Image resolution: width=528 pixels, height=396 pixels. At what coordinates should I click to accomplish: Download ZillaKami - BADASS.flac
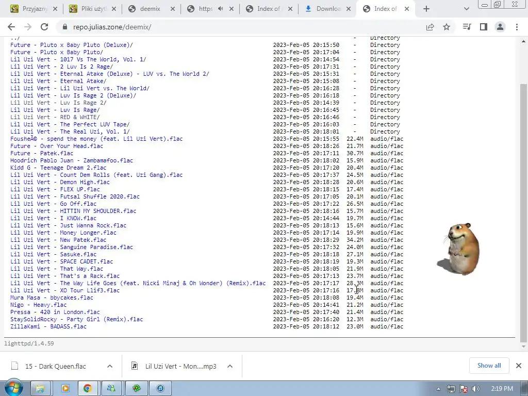click(48, 326)
